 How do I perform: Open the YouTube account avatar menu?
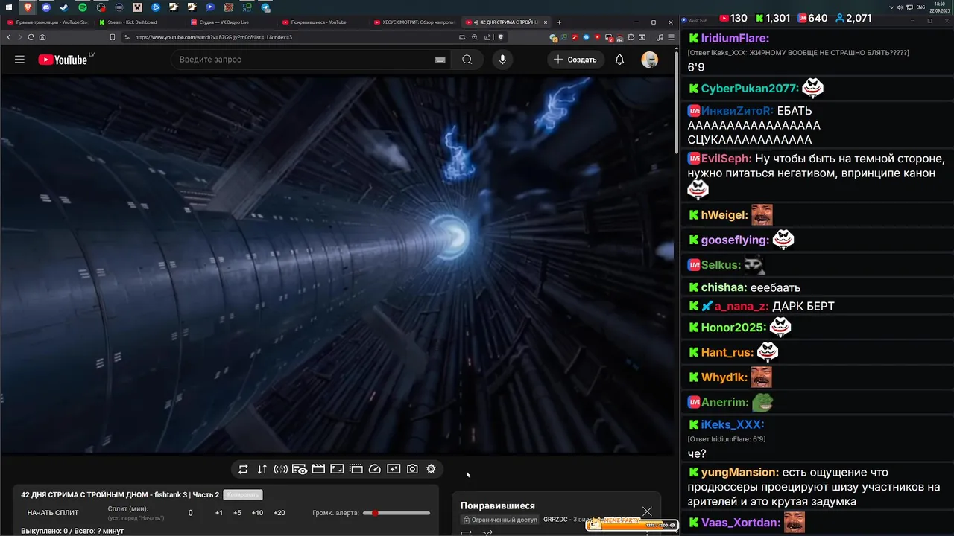650,60
